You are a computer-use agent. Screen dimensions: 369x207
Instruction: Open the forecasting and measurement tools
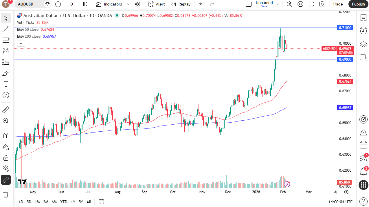5,62
